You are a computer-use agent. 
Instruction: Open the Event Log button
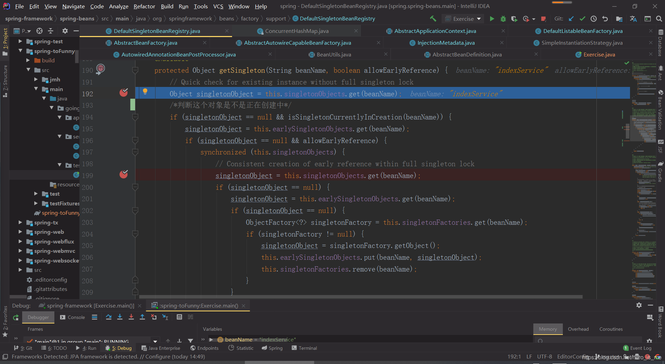[x=637, y=348]
